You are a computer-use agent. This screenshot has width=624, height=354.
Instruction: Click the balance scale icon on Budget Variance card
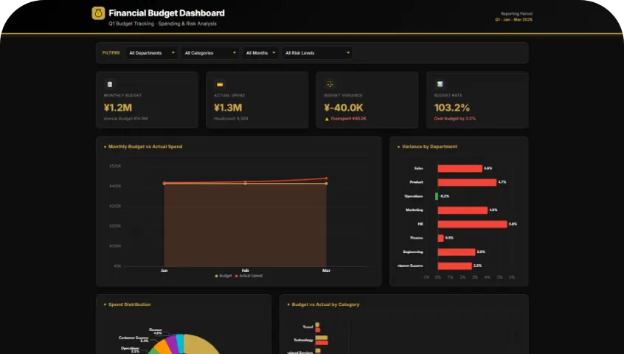click(330, 84)
